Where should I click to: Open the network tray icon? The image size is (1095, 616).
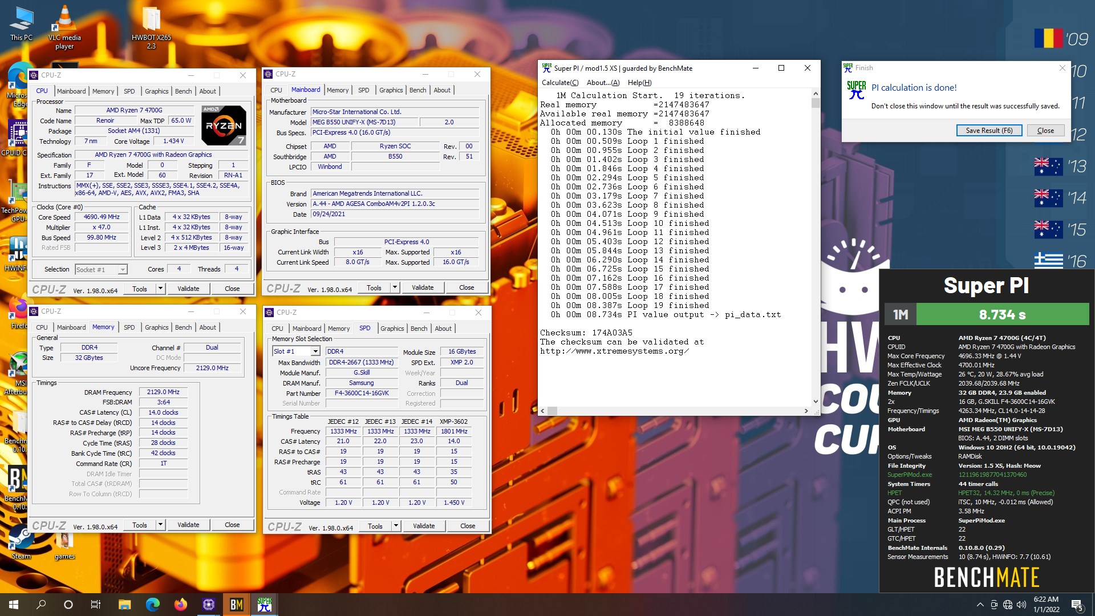click(1008, 605)
